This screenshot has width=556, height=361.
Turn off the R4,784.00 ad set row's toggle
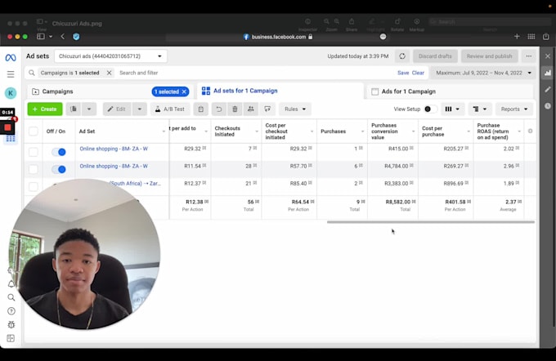pyautogui.click(x=59, y=169)
